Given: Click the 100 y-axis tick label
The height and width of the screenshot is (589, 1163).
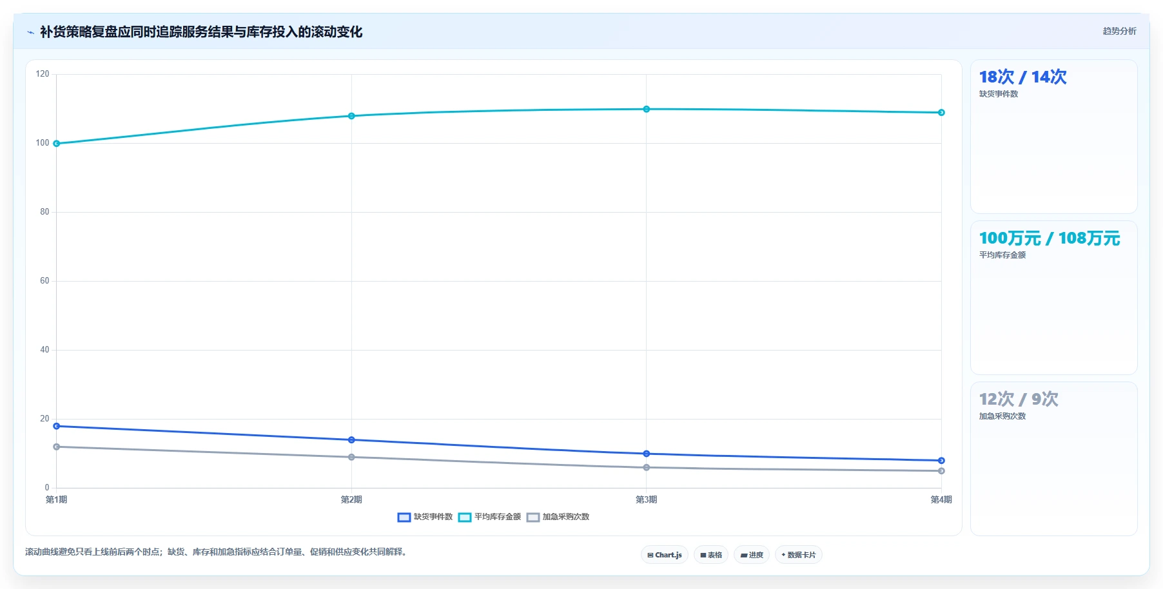Looking at the screenshot, I should (43, 143).
